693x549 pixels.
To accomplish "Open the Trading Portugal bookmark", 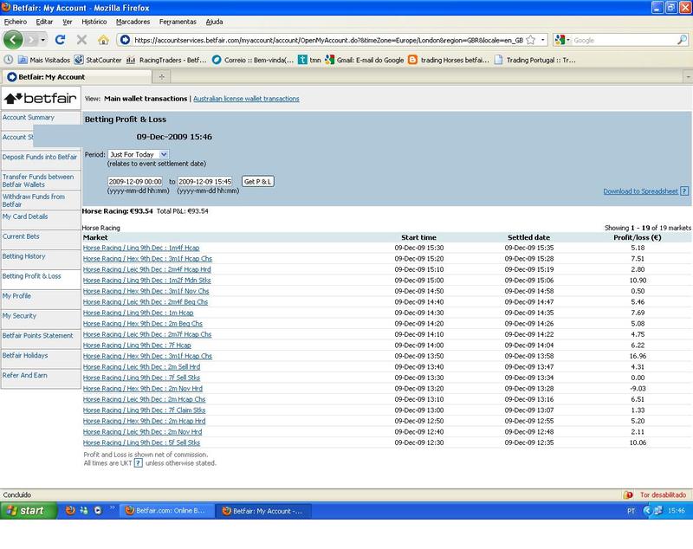I will 534,60.
